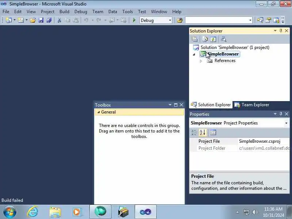Viewport: 292px width, 219px height.
Task: Click the Open File folder icon
Action: pyautogui.click(x=33, y=20)
